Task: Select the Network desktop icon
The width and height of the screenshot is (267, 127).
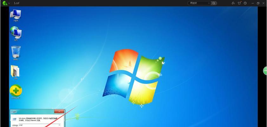Action: pyautogui.click(x=16, y=34)
